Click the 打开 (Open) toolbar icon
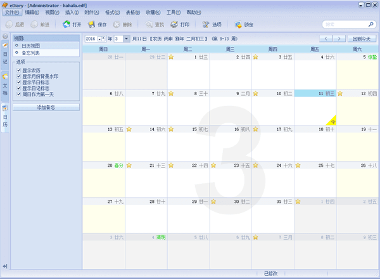The width and height of the screenshot is (380, 279). 72,25
